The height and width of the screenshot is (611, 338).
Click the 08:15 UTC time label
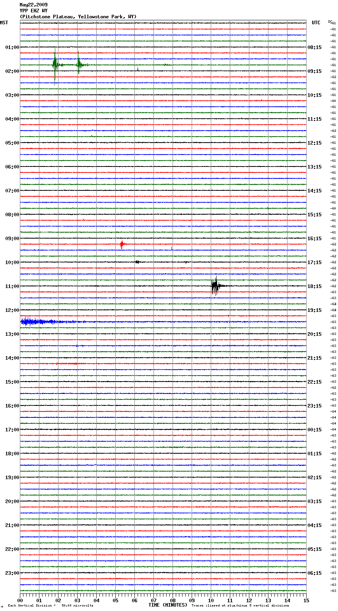[315, 47]
